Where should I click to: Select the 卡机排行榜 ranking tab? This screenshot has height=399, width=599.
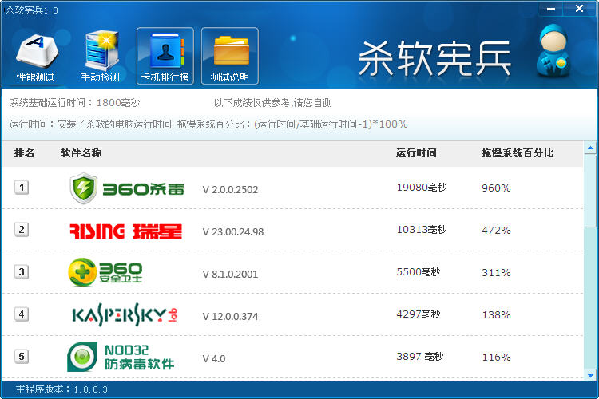[x=165, y=56]
